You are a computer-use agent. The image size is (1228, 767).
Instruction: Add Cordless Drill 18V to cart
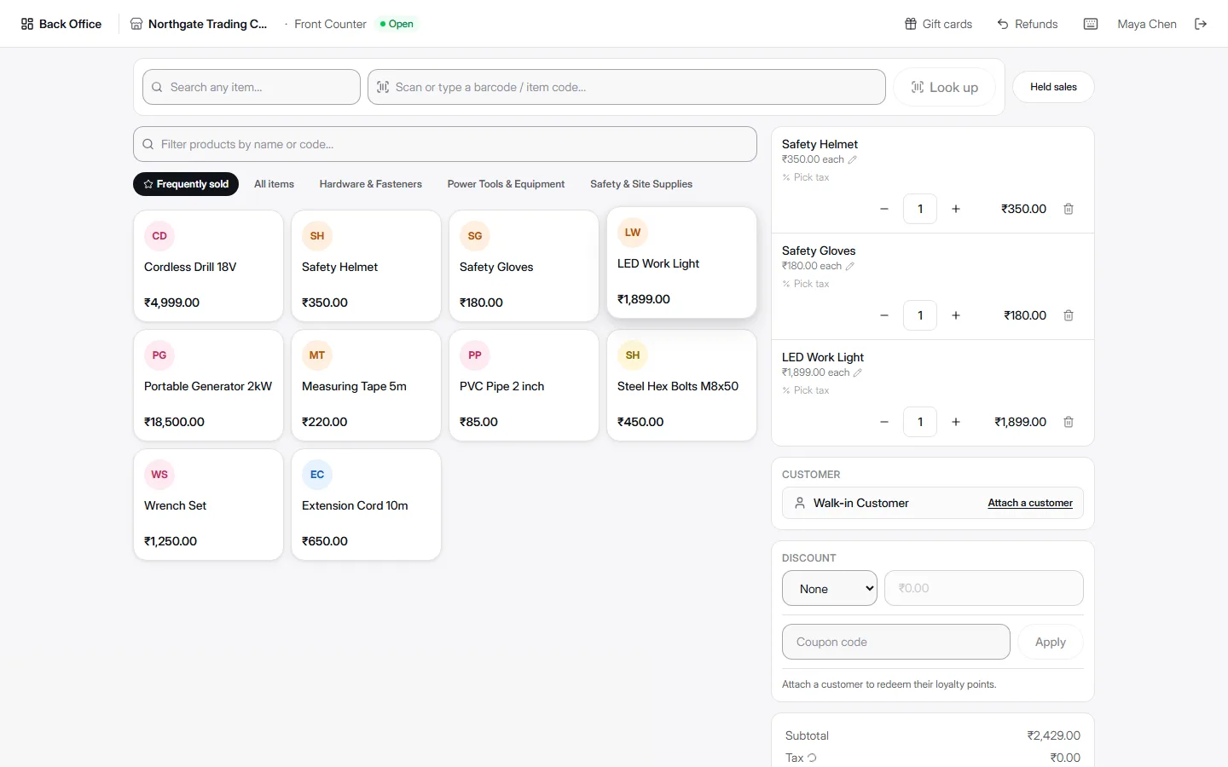click(x=208, y=266)
